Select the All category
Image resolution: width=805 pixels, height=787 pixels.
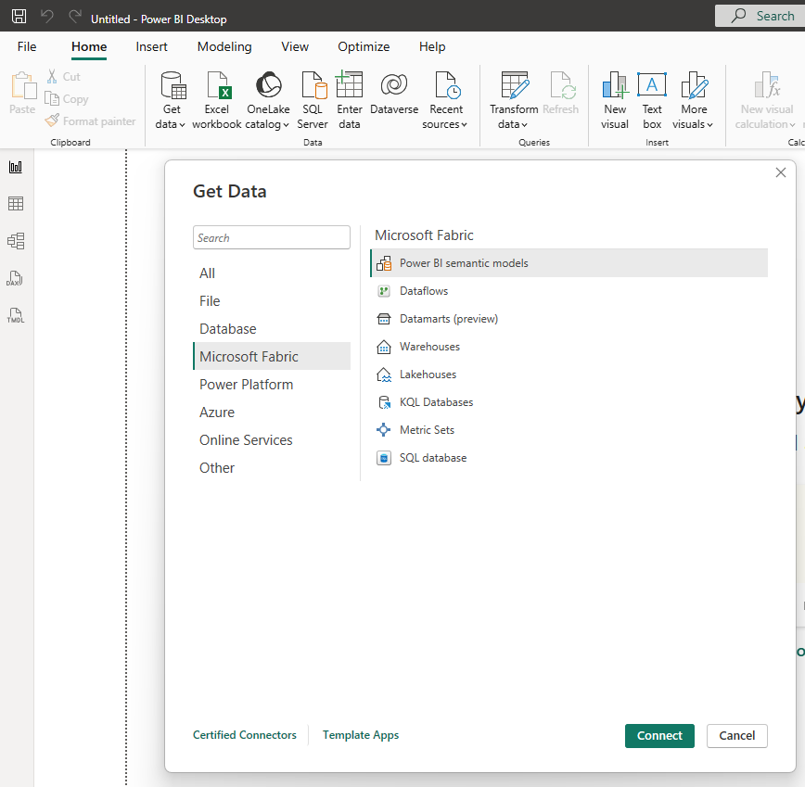tap(272, 273)
